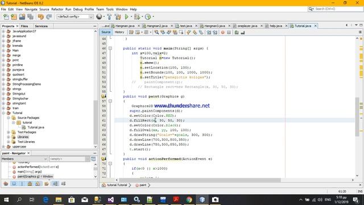Click the Debug Project toolbar icon
364x205 pixels.
tap(137, 17)
